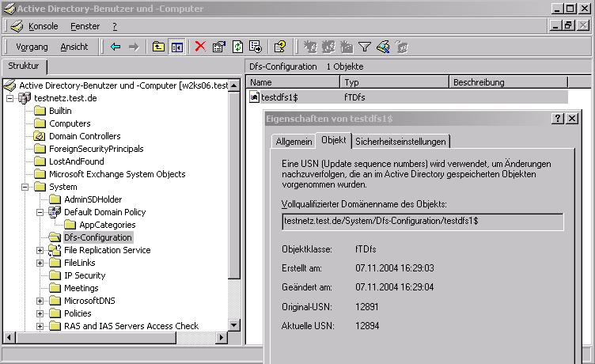Click the greyed new organizational unit icon
The height and width of the screenshot is (364, 595).
[347, 47]
